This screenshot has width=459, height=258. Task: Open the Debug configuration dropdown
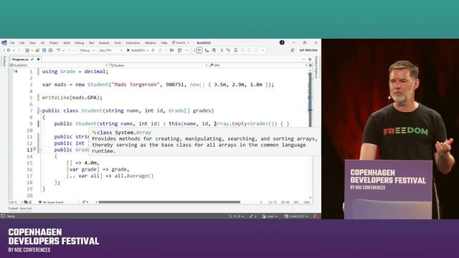point(87,50)
